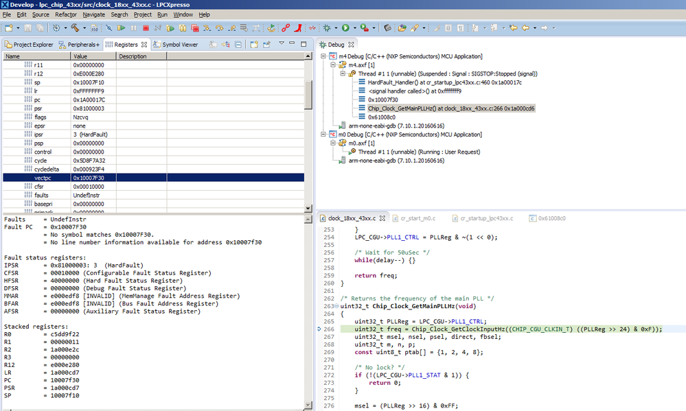The width and height of the screenshot is (686, 411).
Task: Click the green bug Debug icon
Action: pyautogui.click(x=328, y=28)
